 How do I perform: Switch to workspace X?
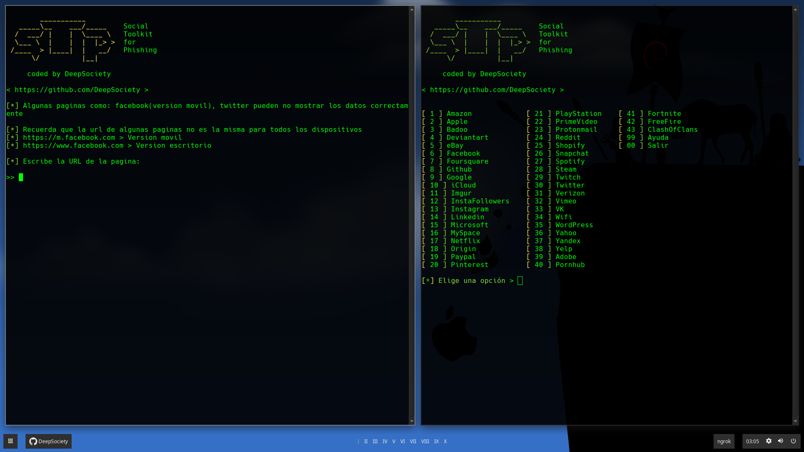click(445, 442)
